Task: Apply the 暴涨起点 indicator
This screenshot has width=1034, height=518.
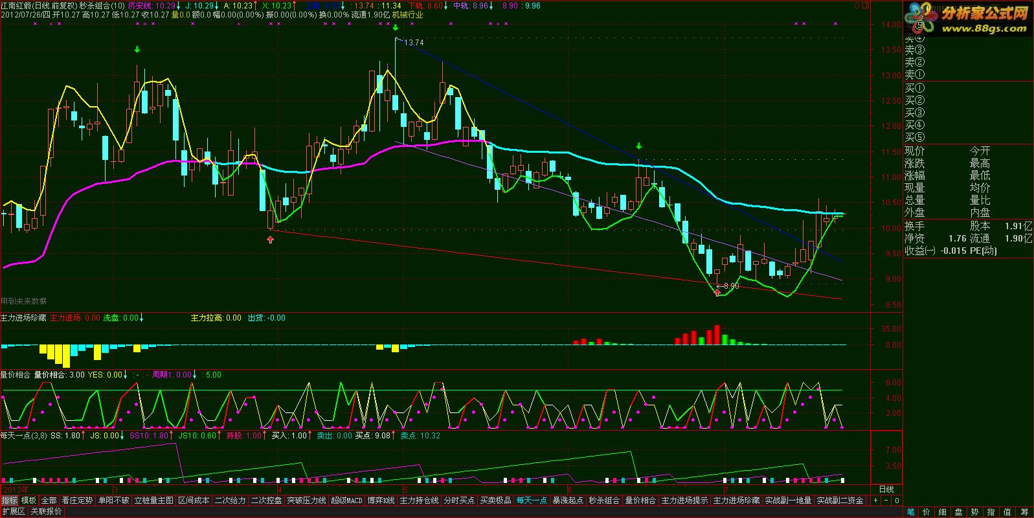Action: pyautogui.click(x=568, y=501)
